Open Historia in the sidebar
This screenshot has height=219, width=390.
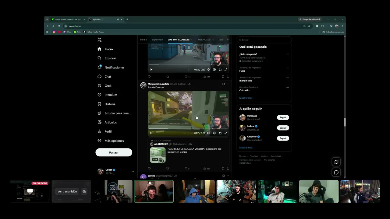107,104
